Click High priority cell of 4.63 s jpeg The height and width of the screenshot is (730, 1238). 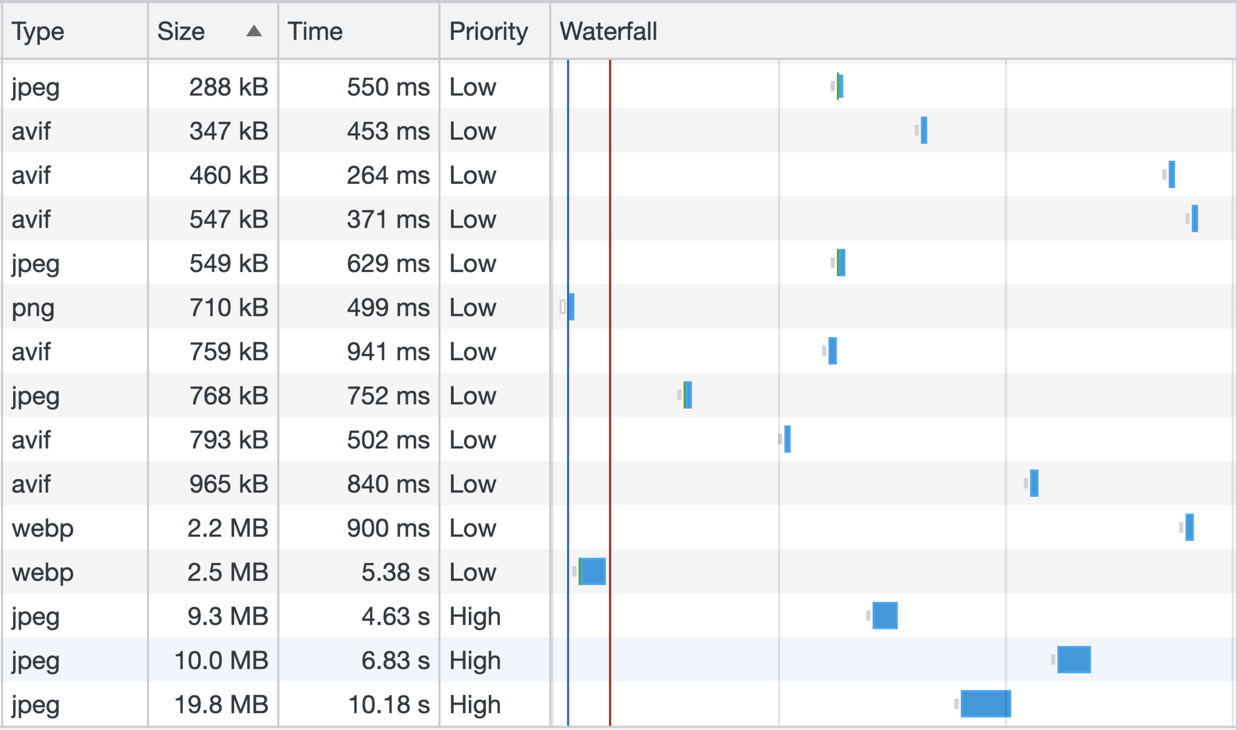pyautogui.click(x=475, y=616)
